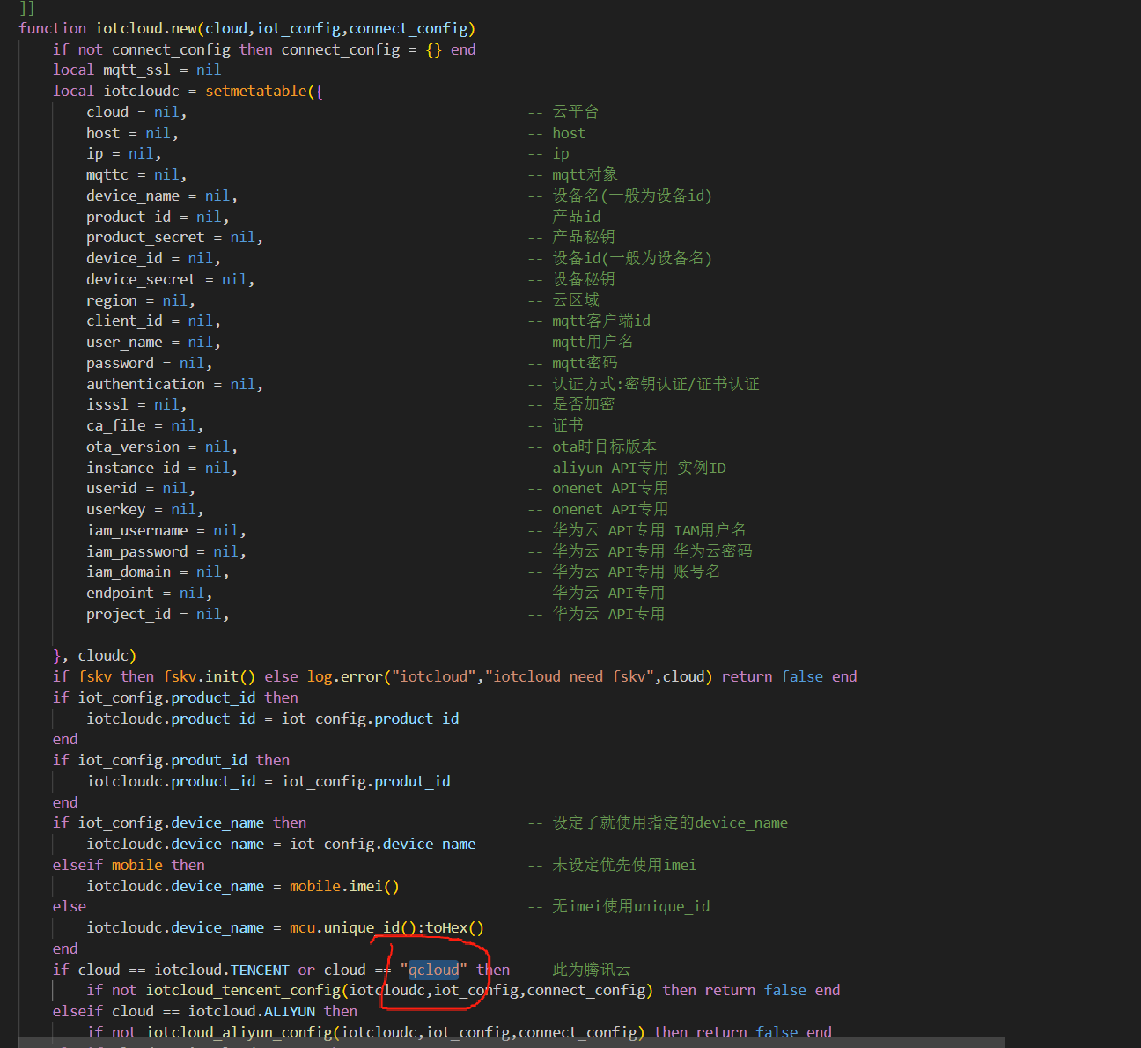Click the log.error call text
The width and height of the screenshot is (1141, 1048).
coord(345,676)
